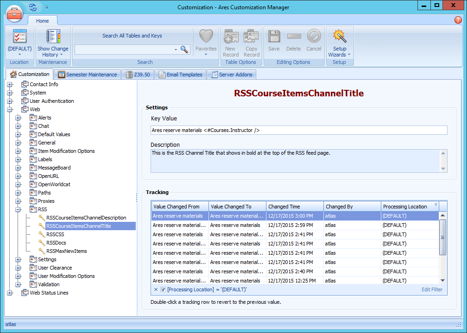
Task: Open the search box dropdown arrow
Action: tap(176, 50)
